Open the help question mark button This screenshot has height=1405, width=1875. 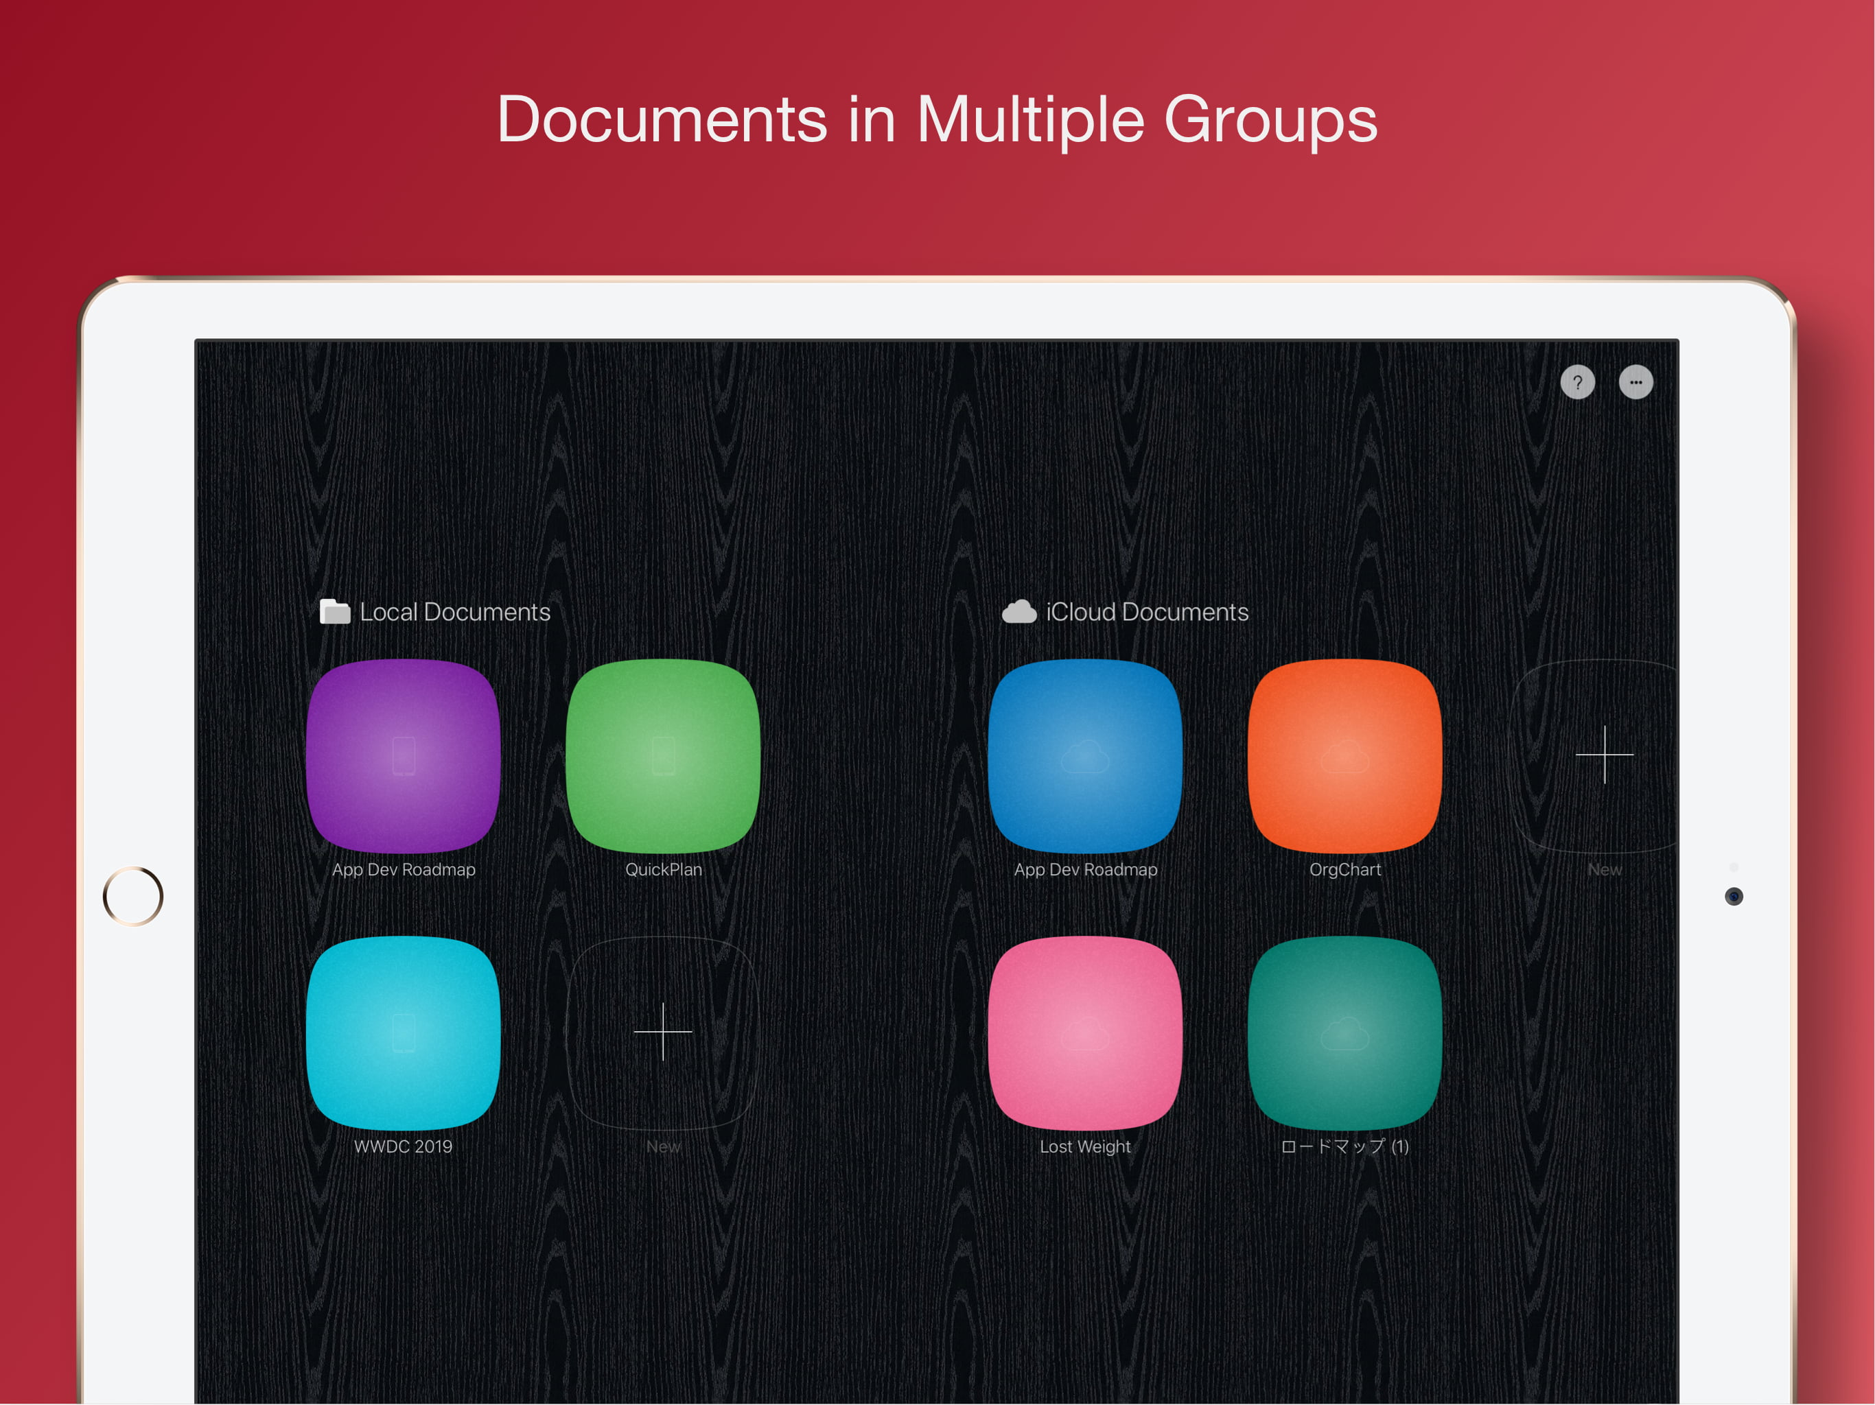[1576, 382]
